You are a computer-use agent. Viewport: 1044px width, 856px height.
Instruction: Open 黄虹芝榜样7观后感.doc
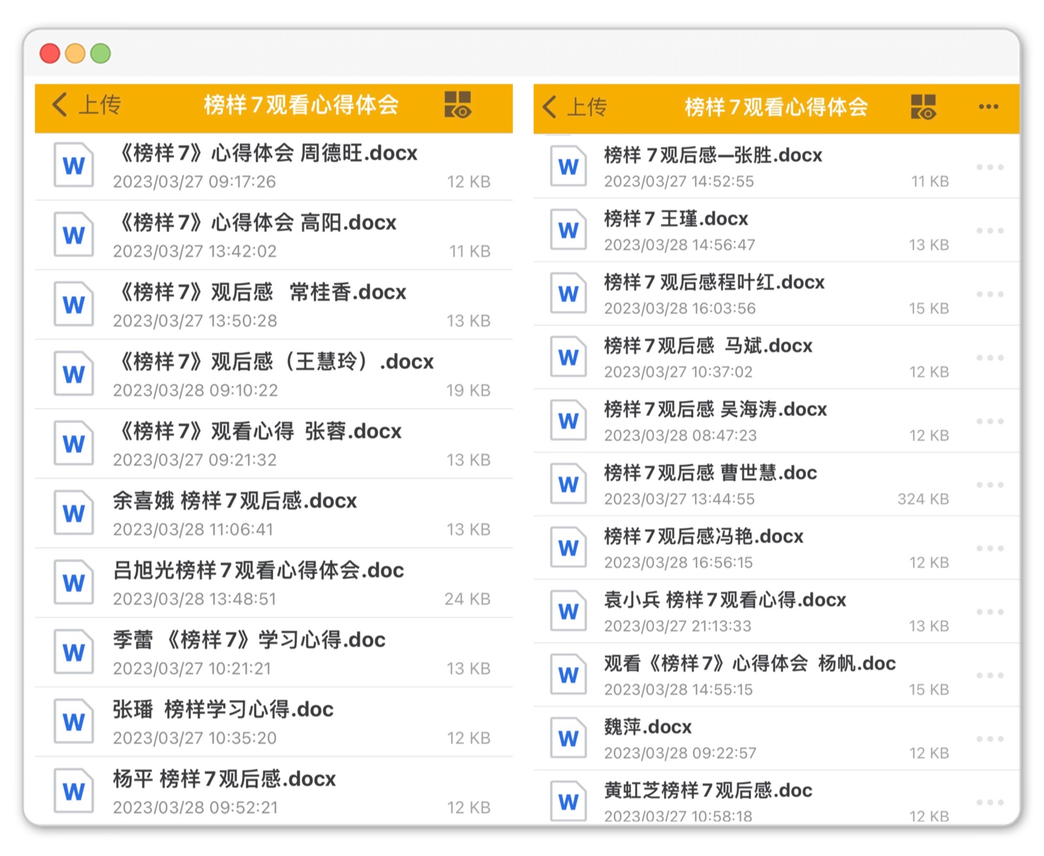point(708,790)
